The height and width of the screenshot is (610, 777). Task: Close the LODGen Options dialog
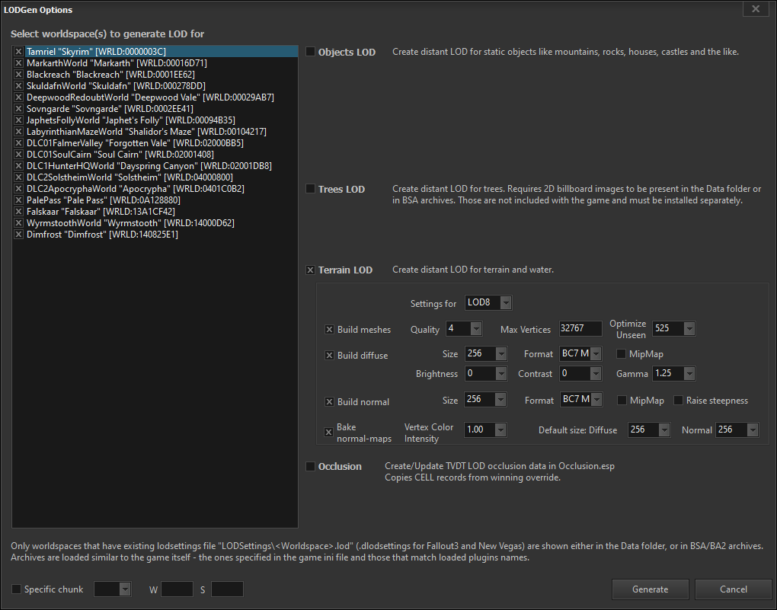pyautogui.click(x=756, y=9)
